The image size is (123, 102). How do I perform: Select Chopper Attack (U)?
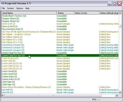[x=10, y=21]
